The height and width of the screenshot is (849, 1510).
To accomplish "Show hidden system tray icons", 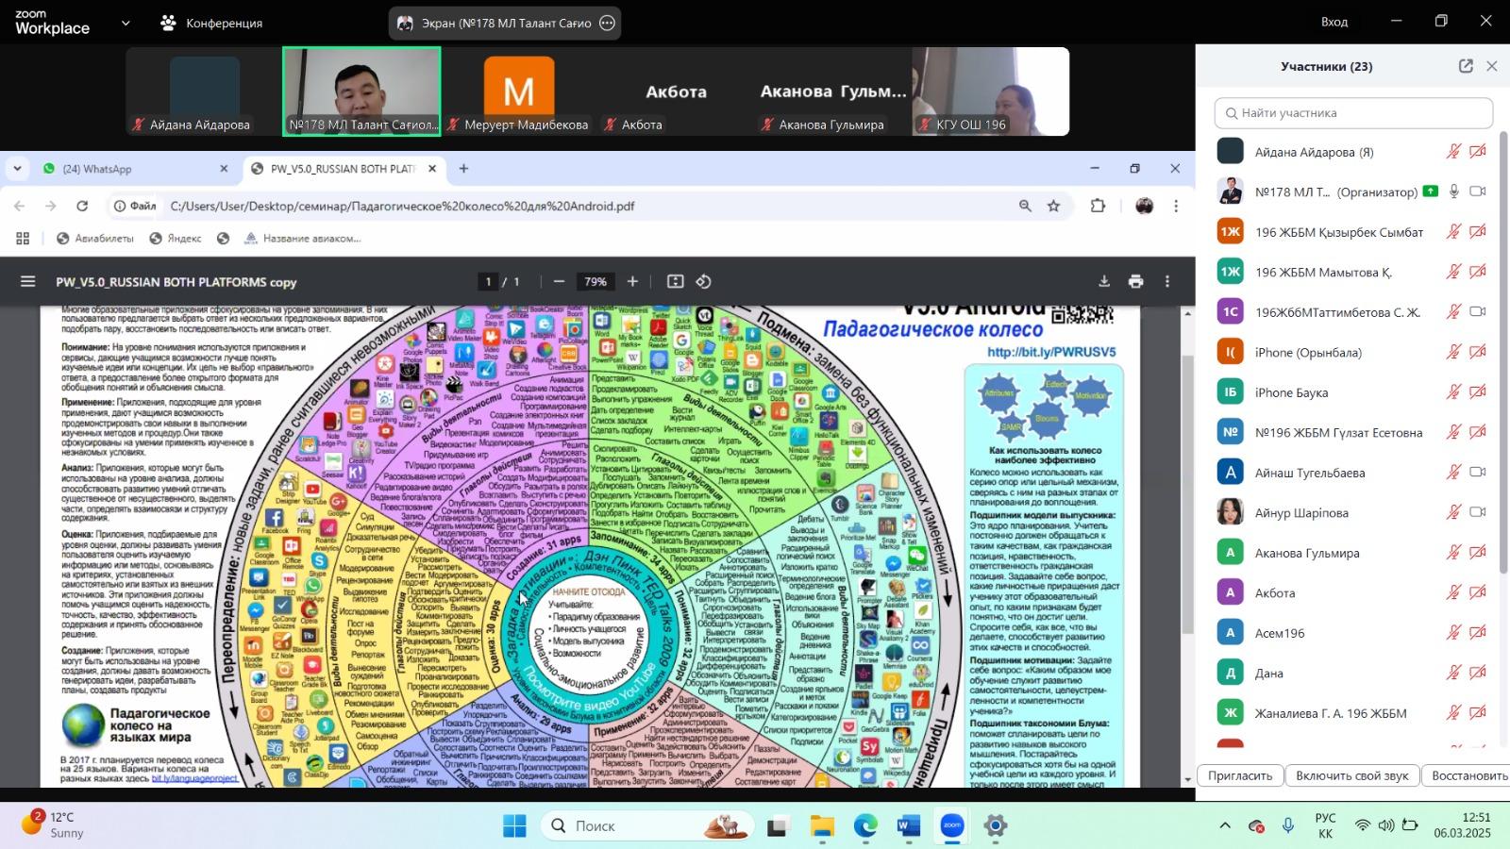I will (x=1225, y=826).
